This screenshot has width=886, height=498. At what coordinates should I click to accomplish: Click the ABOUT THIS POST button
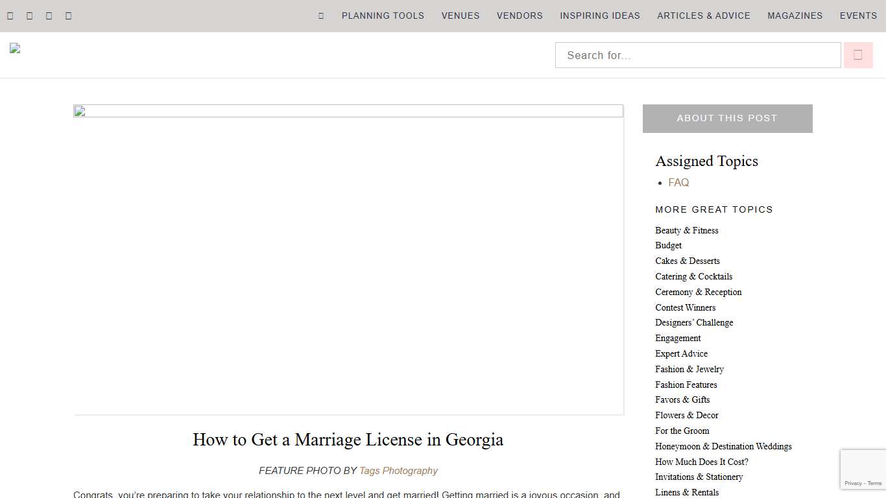click(727, 118)
